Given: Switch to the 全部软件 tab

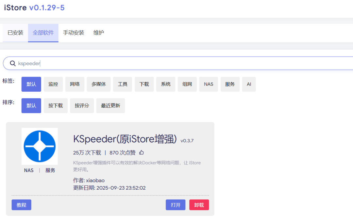Looking at the screenshot, I should tap(43, 33).
